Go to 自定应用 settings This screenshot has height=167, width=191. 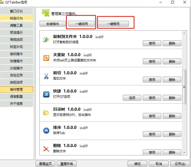coord(16,75)
